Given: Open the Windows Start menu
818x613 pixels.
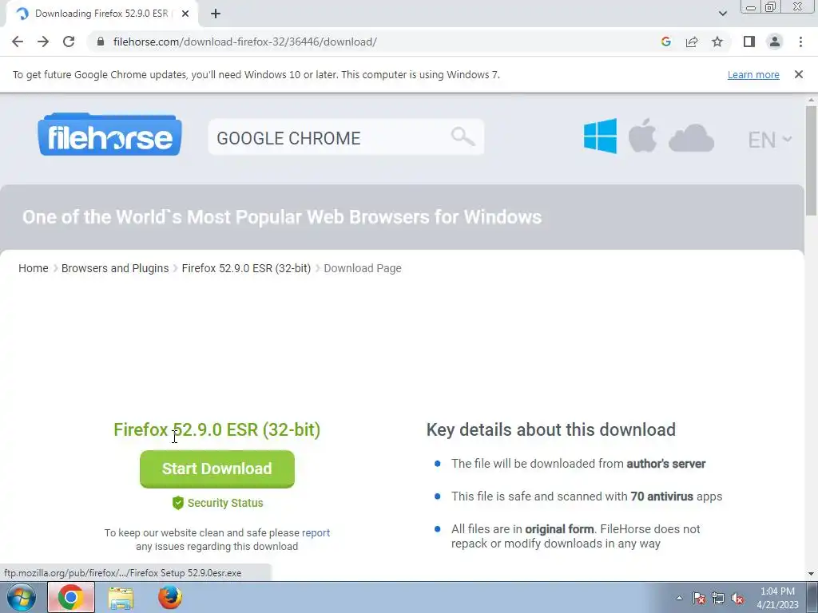Looking at the screenshot, I should 22,597.
